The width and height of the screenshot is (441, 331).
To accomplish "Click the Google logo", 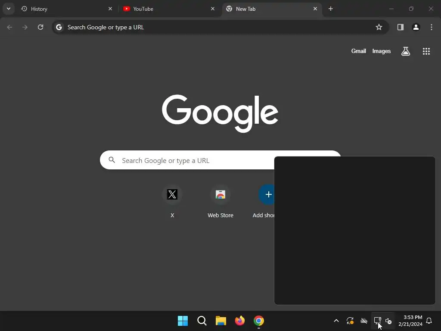I will (220, 113).
